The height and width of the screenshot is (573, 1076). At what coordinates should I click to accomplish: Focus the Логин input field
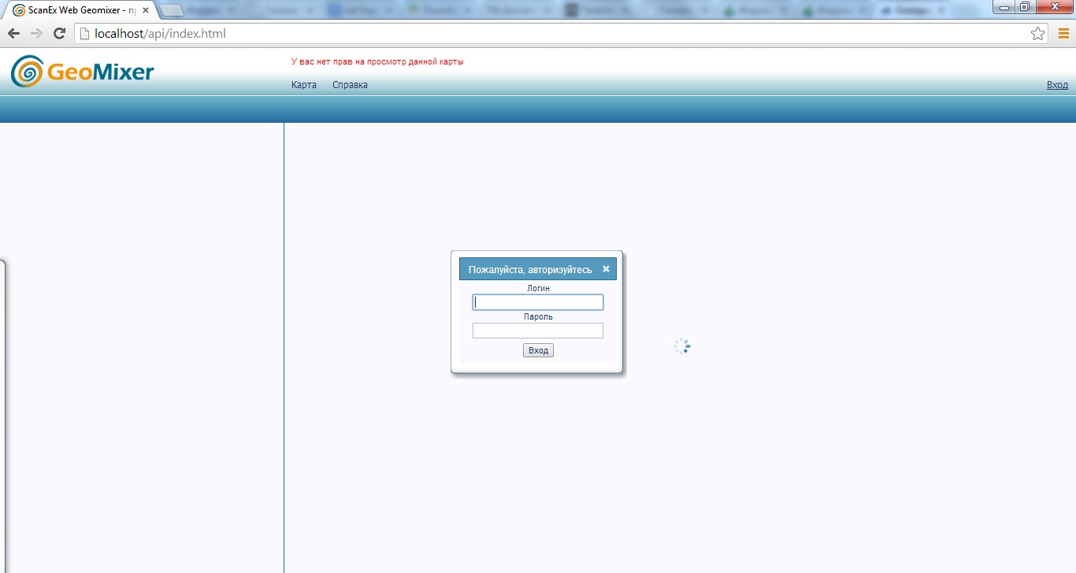pos(538,302)
